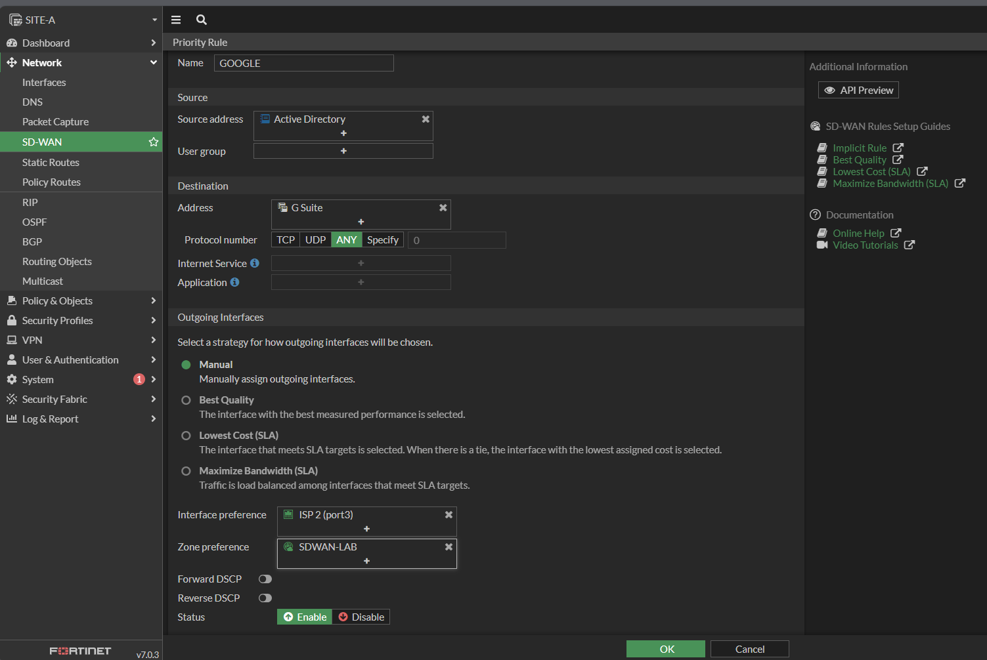Click the Internet Service info icon
This screenshot has width=987, height=660.
(255, 263)
